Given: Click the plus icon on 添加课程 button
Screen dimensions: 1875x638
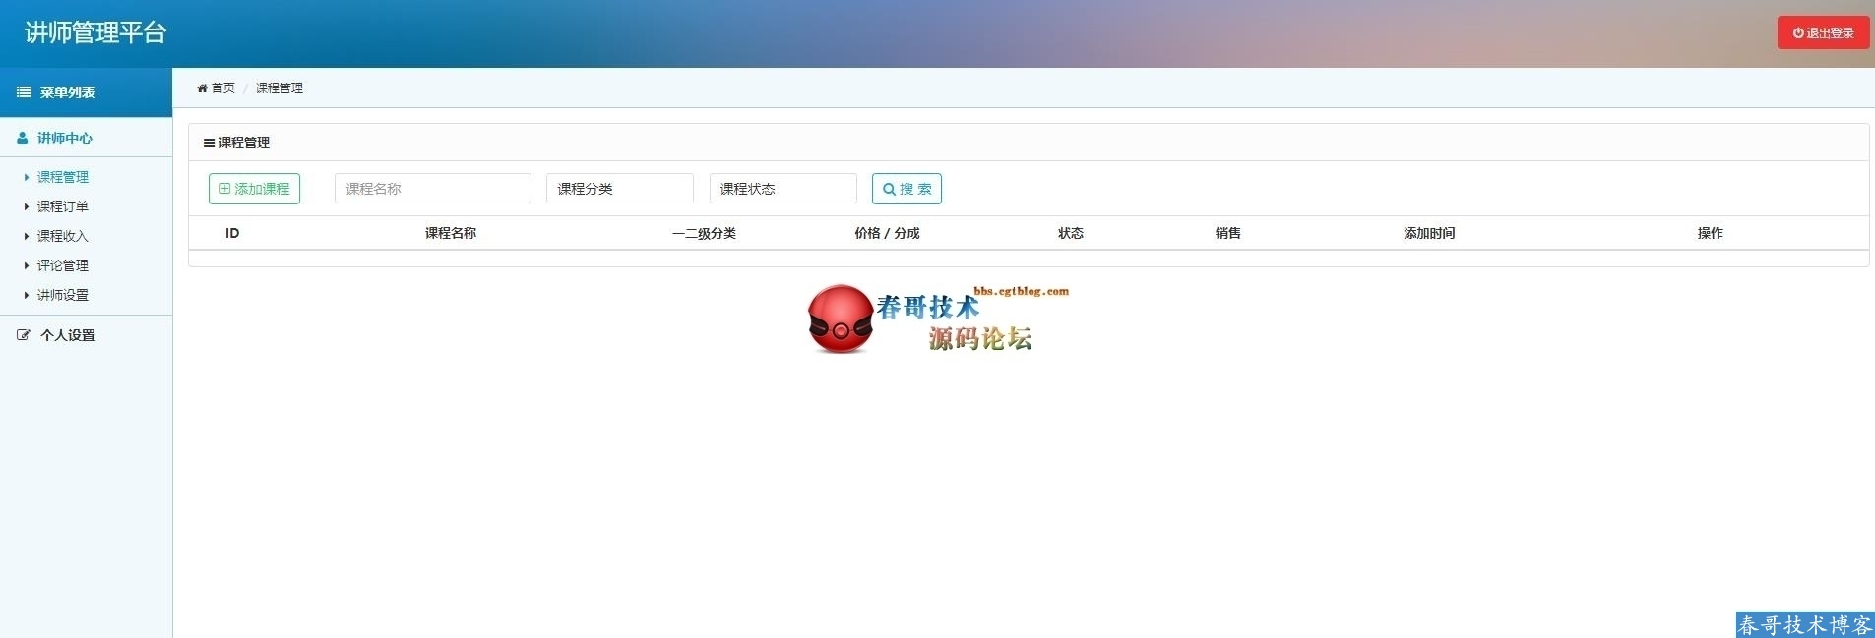Looking at the screenshot, I should pos(224,189).
